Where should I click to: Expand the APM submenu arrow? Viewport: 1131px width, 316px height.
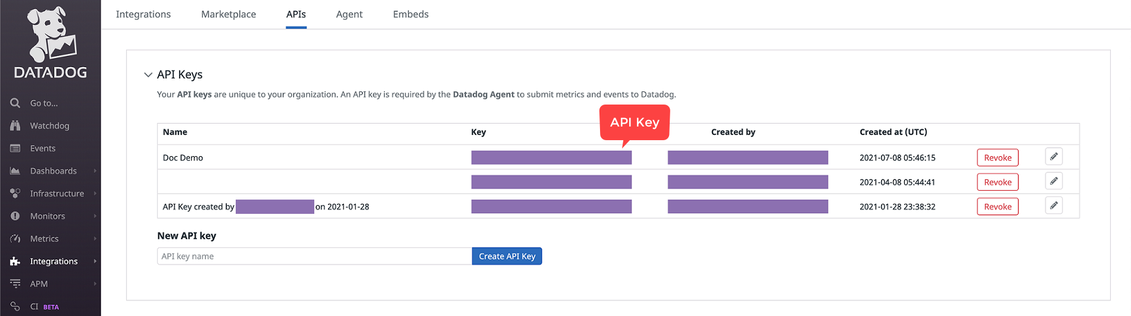(x=95, y=284)
